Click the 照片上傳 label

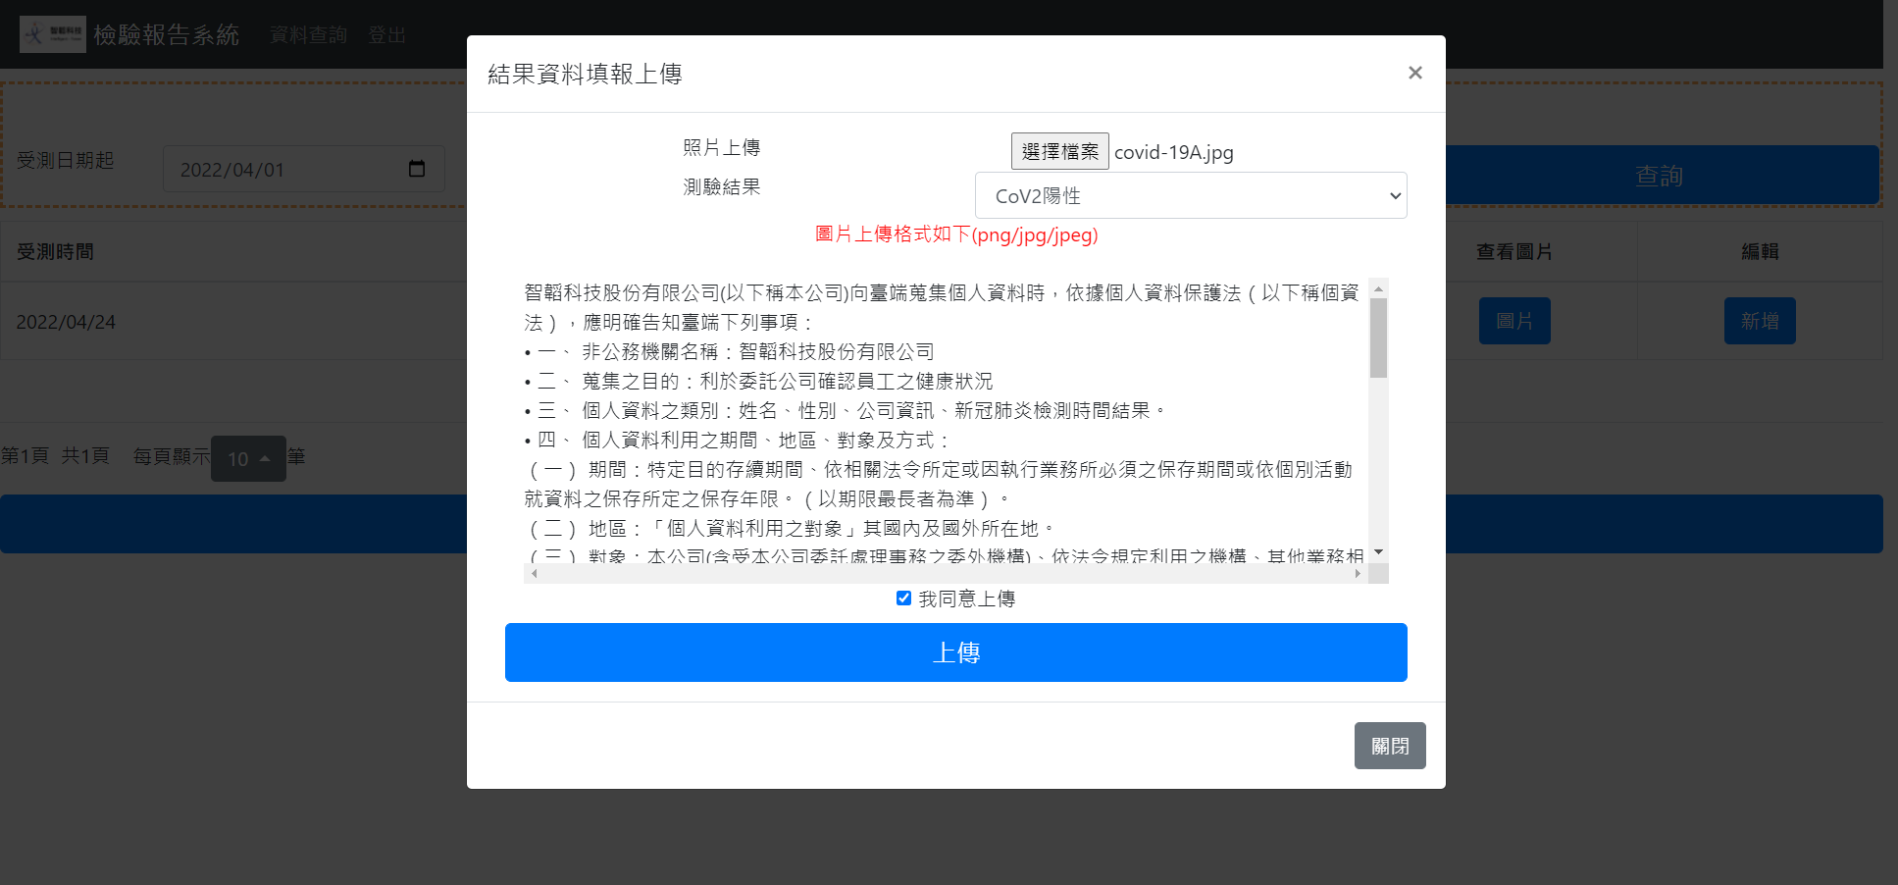tap(722, 147)
